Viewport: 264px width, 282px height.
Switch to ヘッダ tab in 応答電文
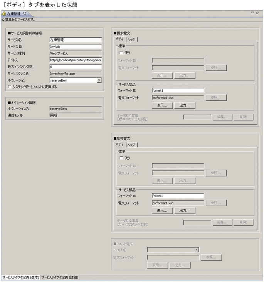[131, 145]
